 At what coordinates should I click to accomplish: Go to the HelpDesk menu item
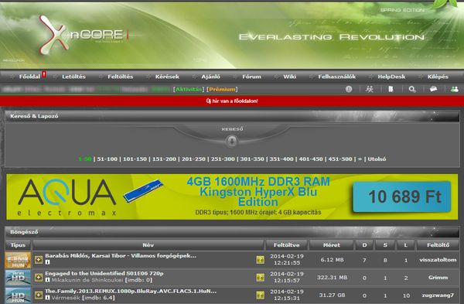coord(391,77)
